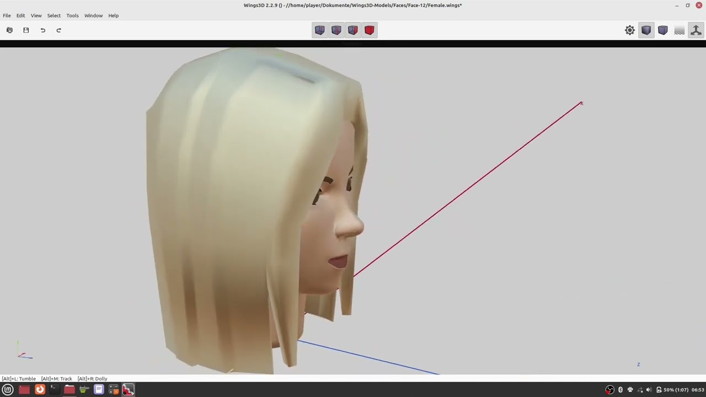
Task: Open the battery indicator showing 50%
Action: click(x=672, y=390)
